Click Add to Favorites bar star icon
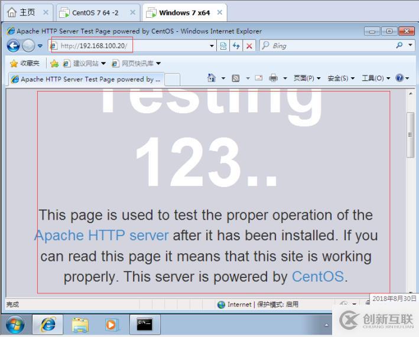 (x=54, y=63)
